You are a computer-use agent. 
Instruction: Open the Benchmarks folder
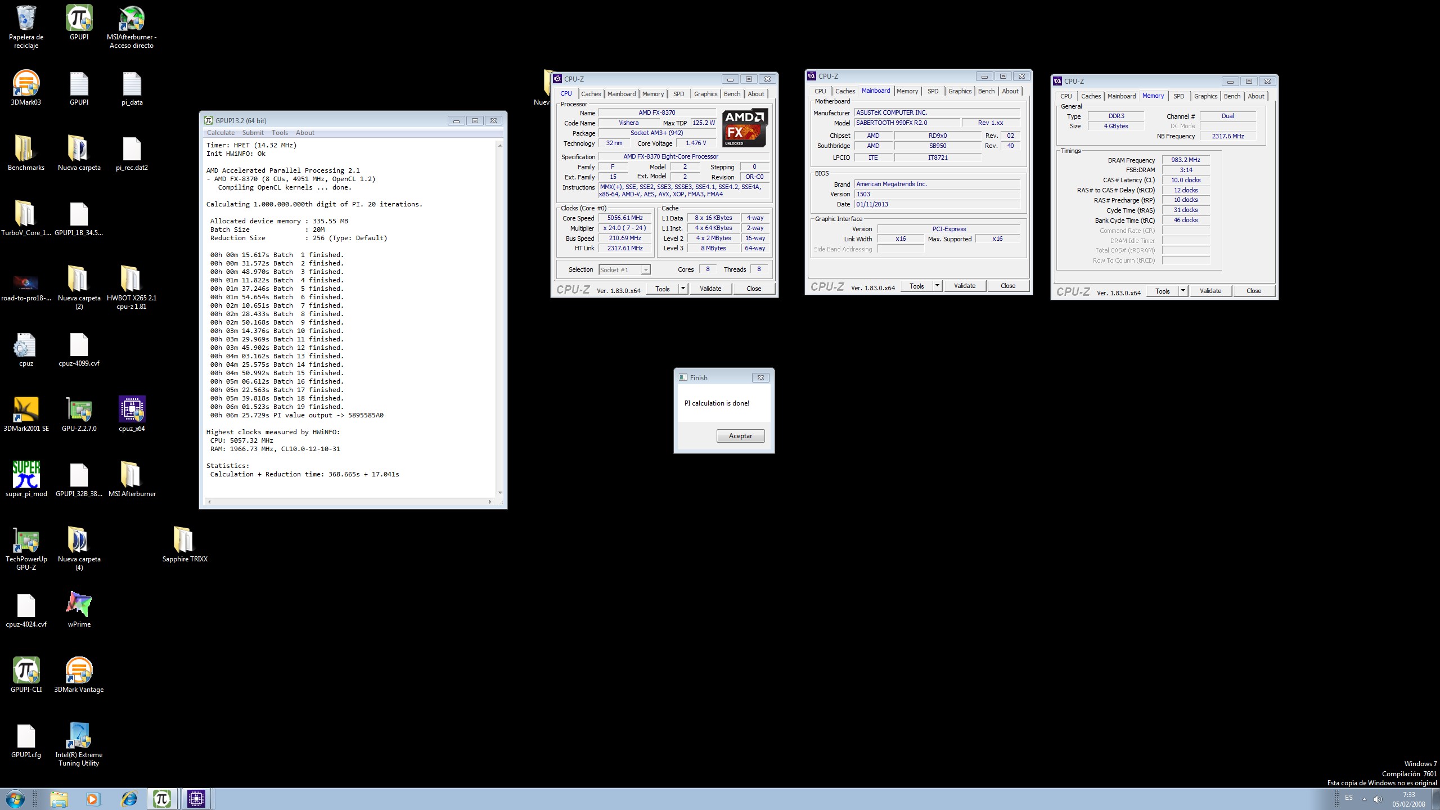click(x=26, y=152)
